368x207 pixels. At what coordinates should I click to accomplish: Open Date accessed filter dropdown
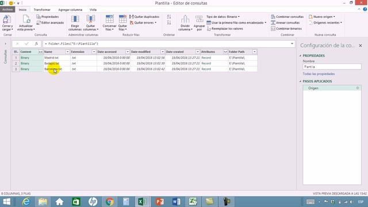tap(128, 52)
